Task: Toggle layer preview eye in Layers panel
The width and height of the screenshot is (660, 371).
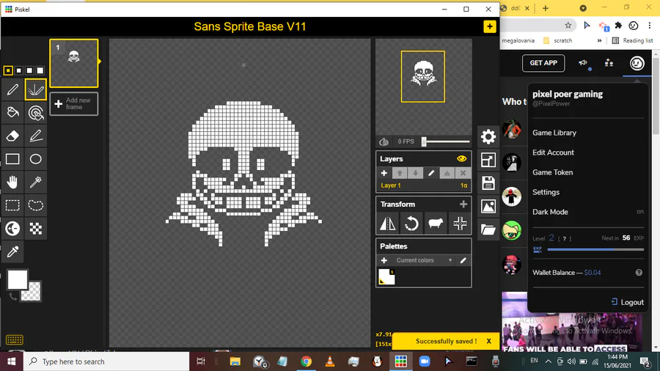Action: coord(462,158)
